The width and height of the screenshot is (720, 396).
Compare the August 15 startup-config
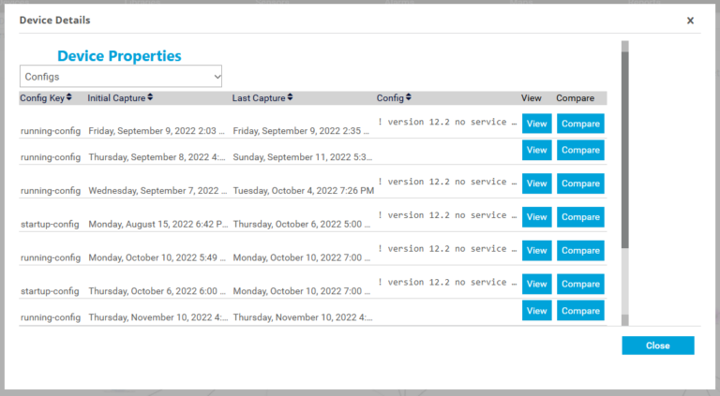point(580,217)
